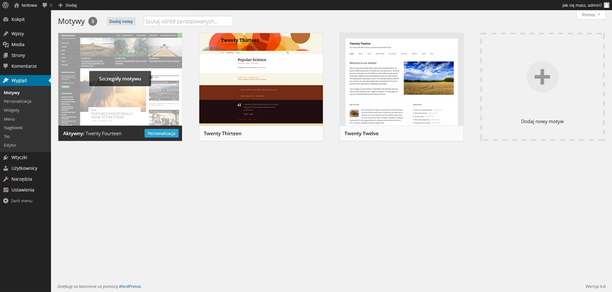Image resolution: width=612 pixels, height=292 pixels.
Task: Focus the installed themes search field
Action: [x=188, y=22]
